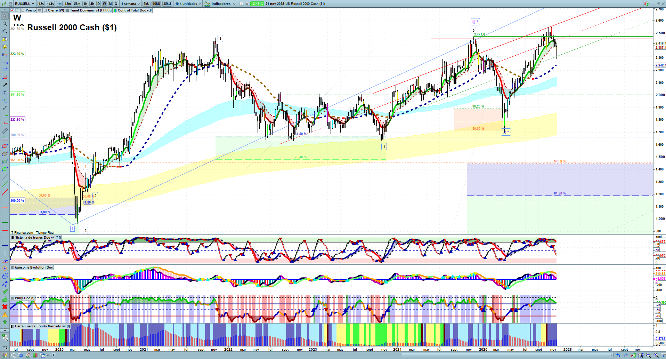Screen dimensions: 666x359
Task: Select the 144s timeframe tab
Action: click(50, 4)
